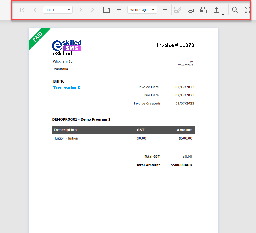Go to the next page arrow
Viewport: 256px width, 233px height.
(80, 10)
